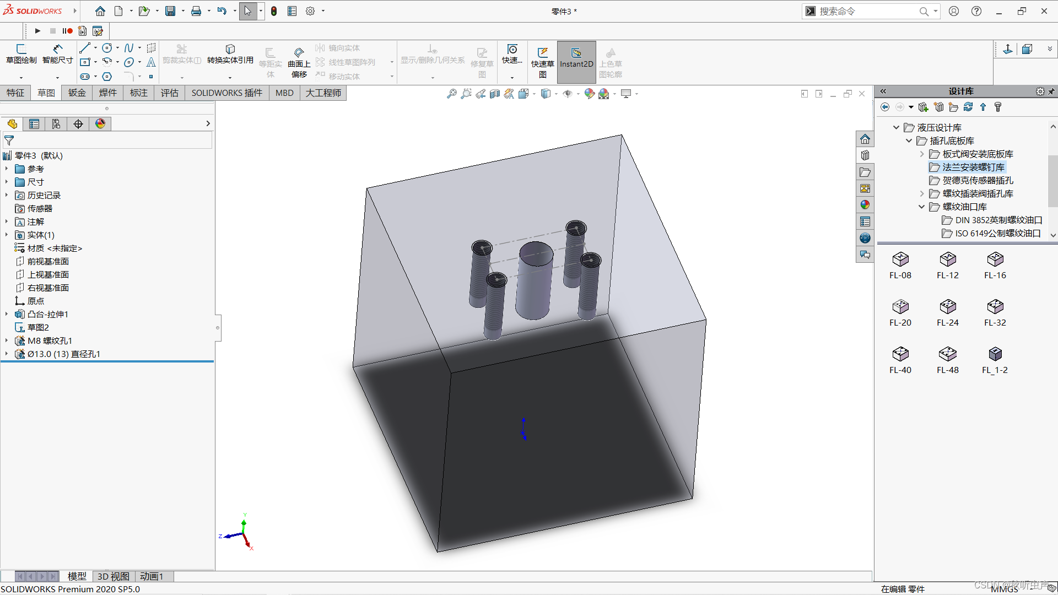
Task: Select the Circle sketch tool
Action: coord(107,48)
